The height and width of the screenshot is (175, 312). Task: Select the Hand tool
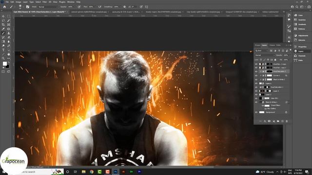pos(9,54)
